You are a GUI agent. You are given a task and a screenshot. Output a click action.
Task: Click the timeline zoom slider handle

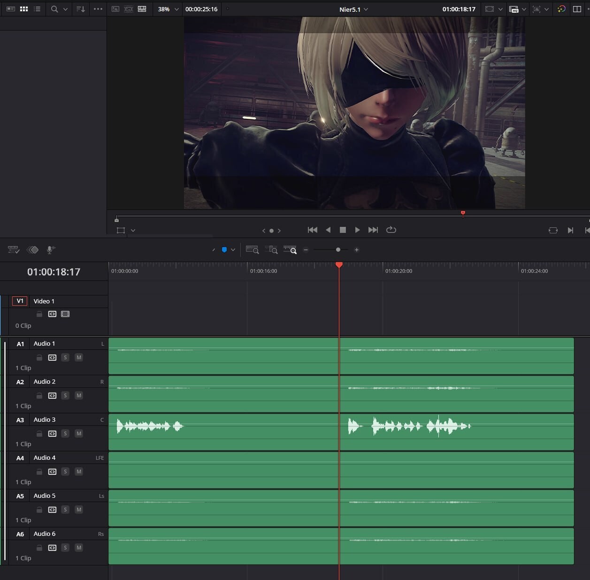tap(338, 250)
